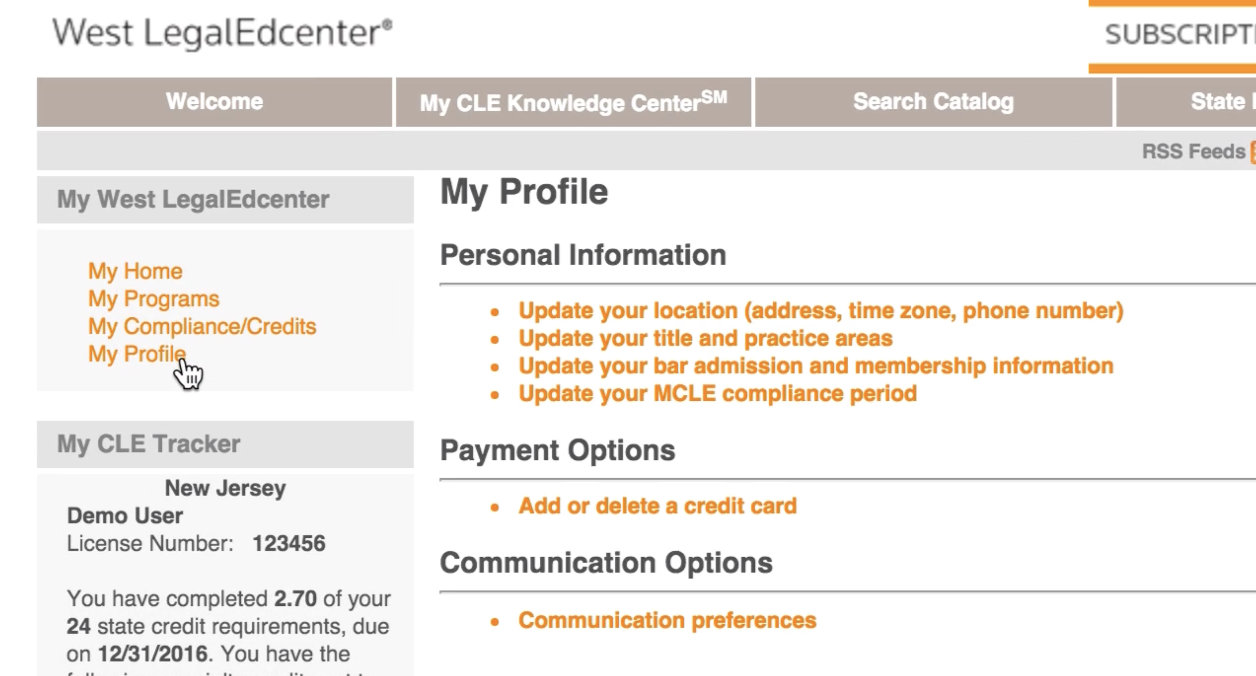Click Update your MCLE compliance period
Viewport: 1256px width, 676px height.
click(x=718, y=394)
